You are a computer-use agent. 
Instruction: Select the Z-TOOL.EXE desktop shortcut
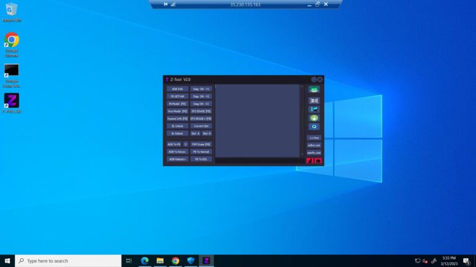pos(12,103)
